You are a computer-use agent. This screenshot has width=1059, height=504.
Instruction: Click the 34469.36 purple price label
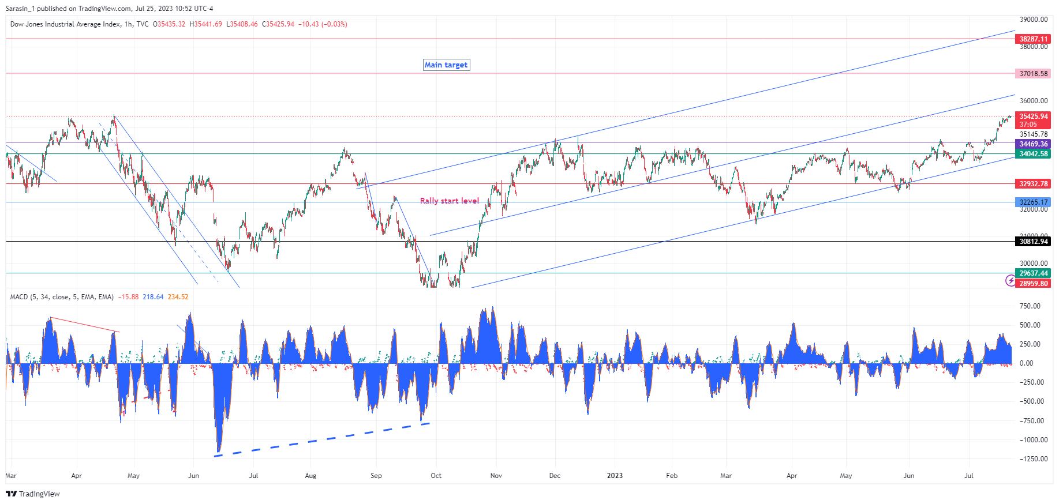point(1033,144)
